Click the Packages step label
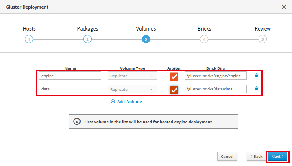This screenshot has width=292, height=166. (87, 29)
